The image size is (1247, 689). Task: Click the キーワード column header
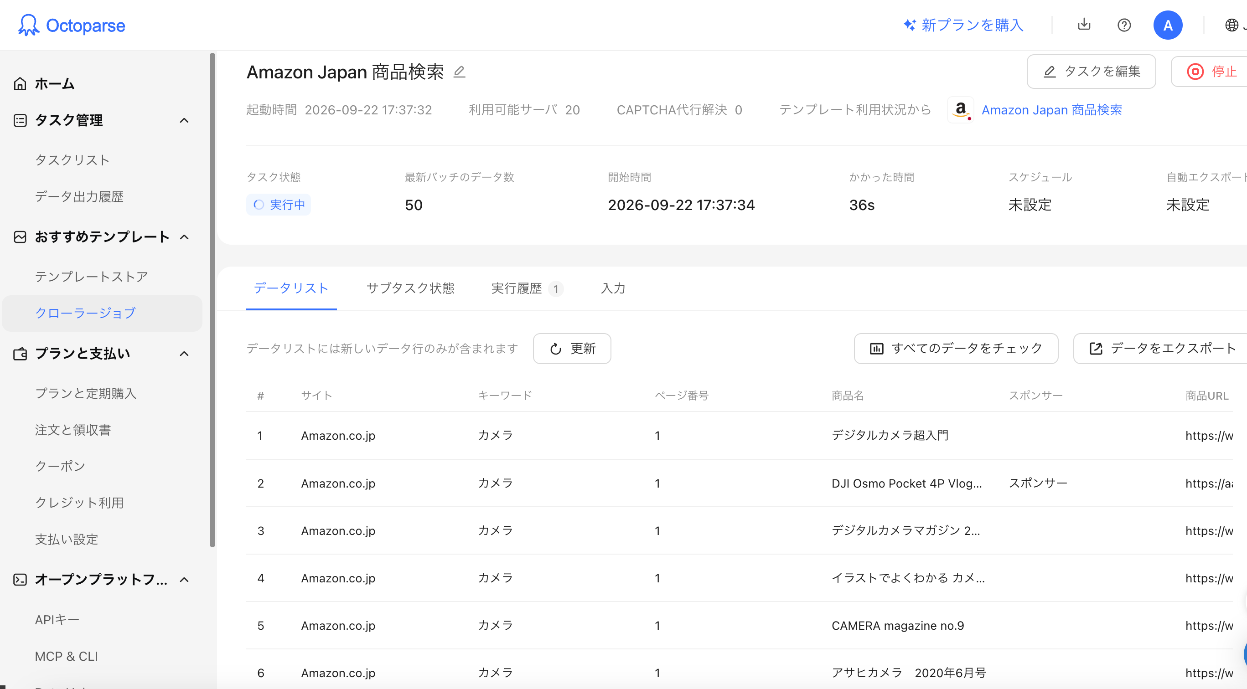pyautogui.click(x=505, y=395)
